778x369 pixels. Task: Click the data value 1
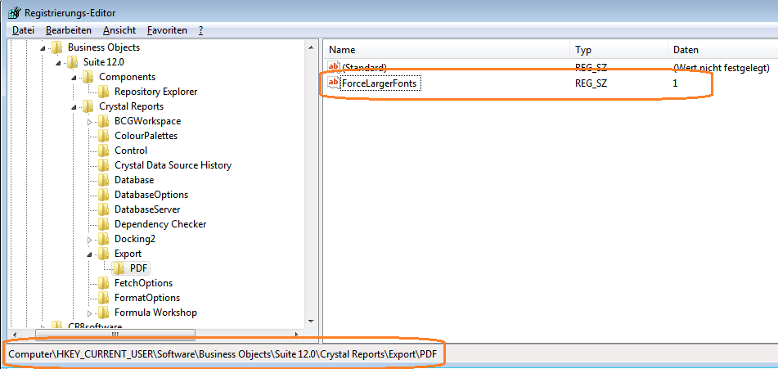coord(675,83)
